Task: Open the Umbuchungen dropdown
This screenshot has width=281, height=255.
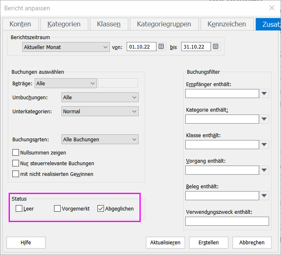Action: click(100, 98)
